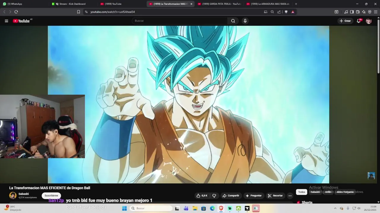Open the account avatar menu
This screenshot has height=213, width=380.
369,21
